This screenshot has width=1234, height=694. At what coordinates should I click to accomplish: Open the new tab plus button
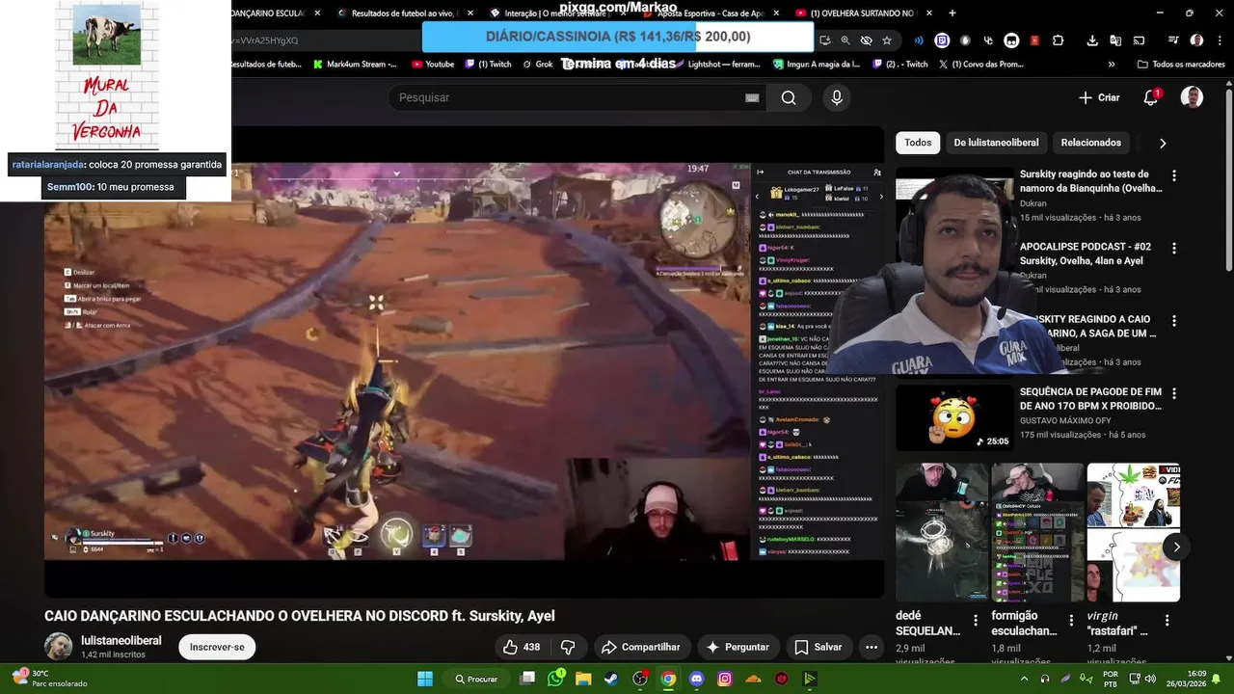coord(952,13)
